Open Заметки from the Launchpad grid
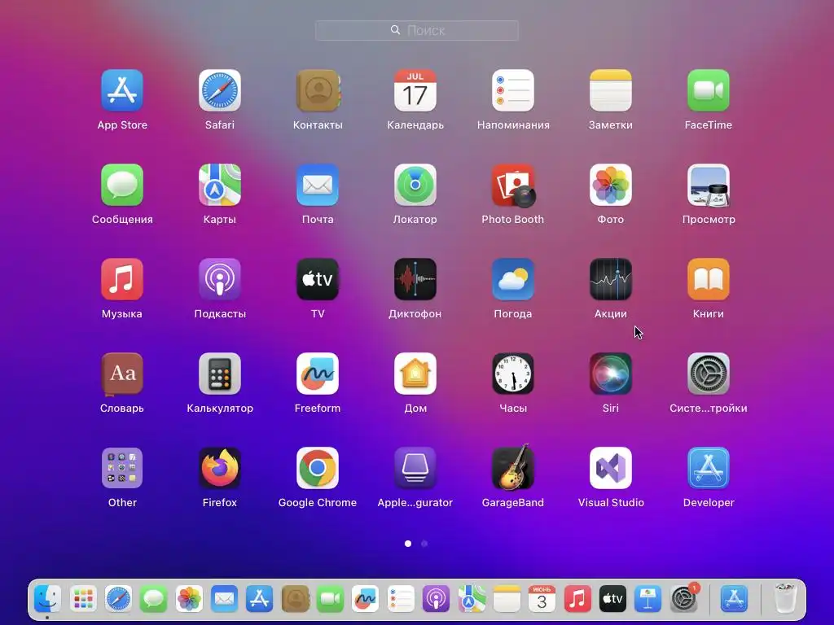 click(x=611, y=90)
